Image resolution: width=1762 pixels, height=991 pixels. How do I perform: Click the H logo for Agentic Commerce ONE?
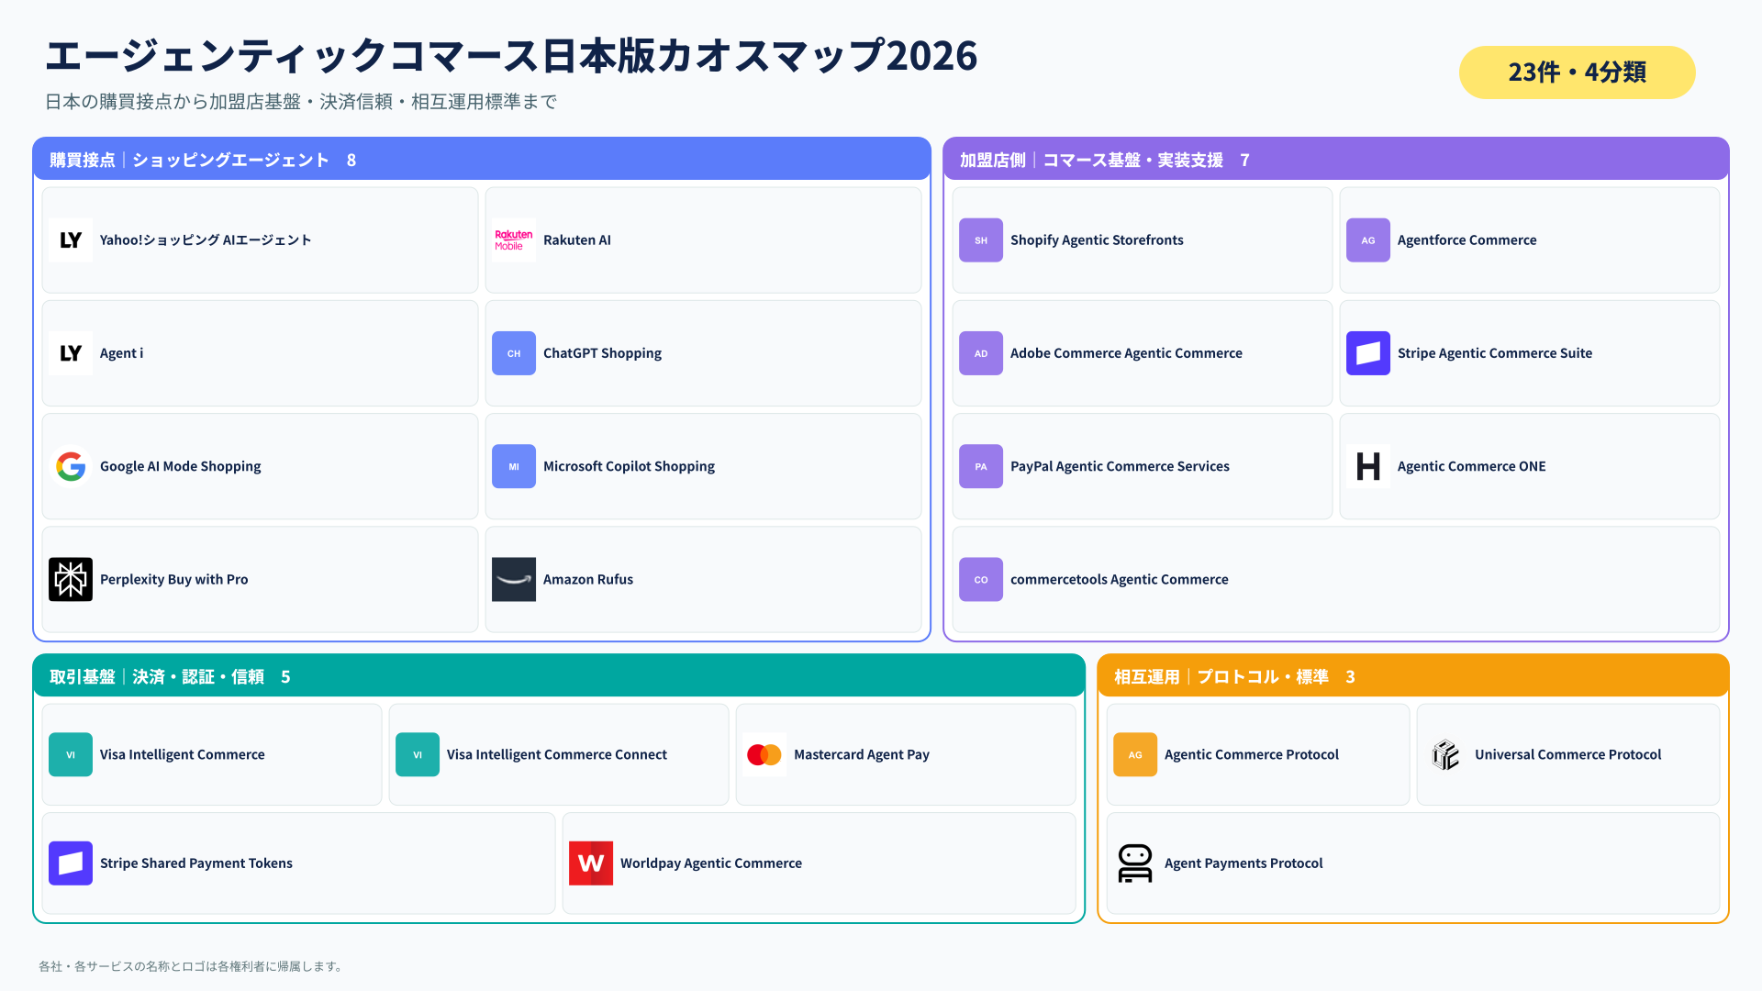(x=1368, y=466)
